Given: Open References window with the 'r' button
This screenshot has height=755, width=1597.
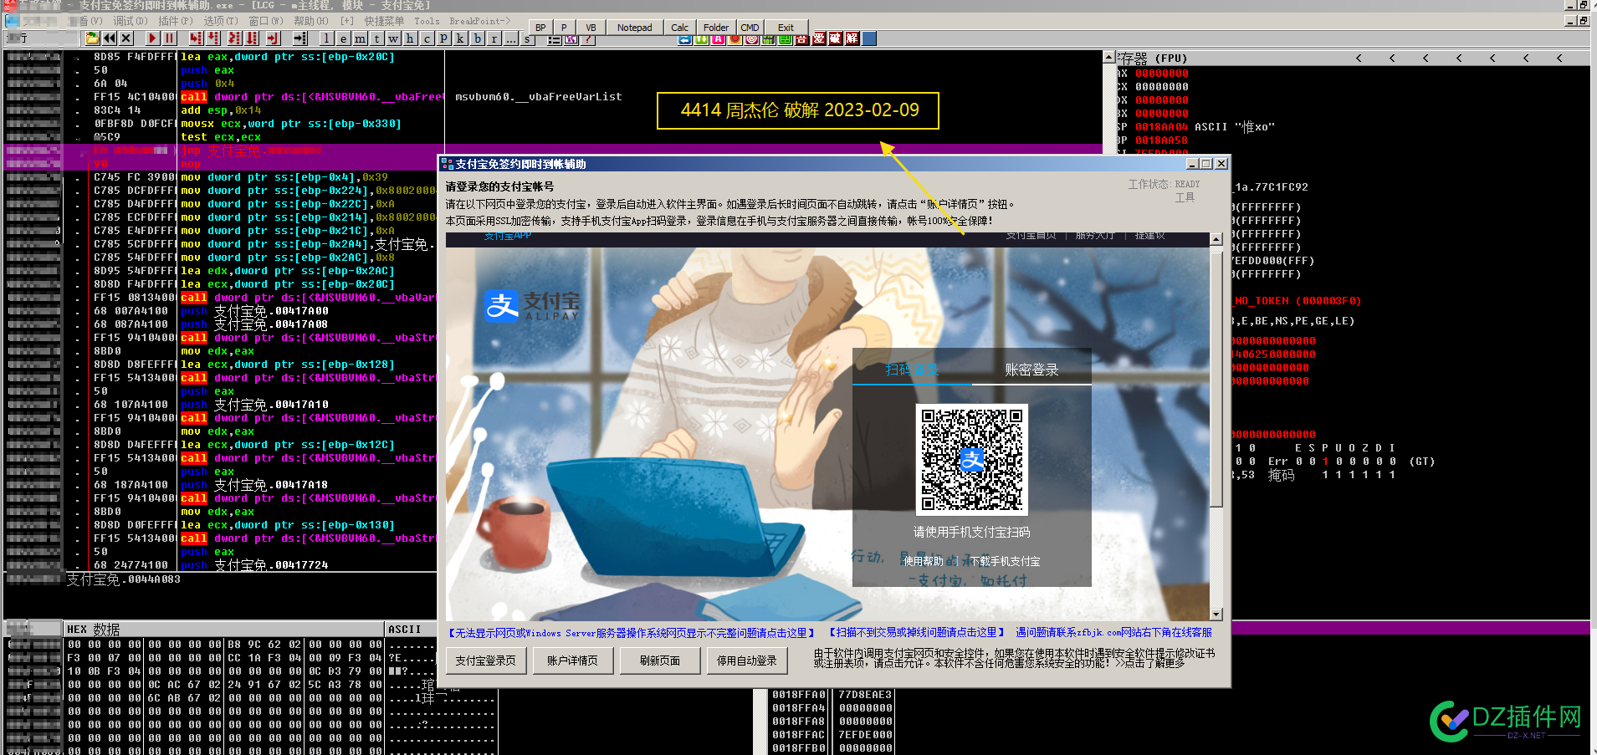Looking at the screenshot, I should coord(494,38).
